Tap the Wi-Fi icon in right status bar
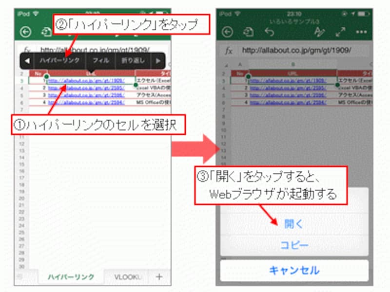 click(x=237, y=14)
